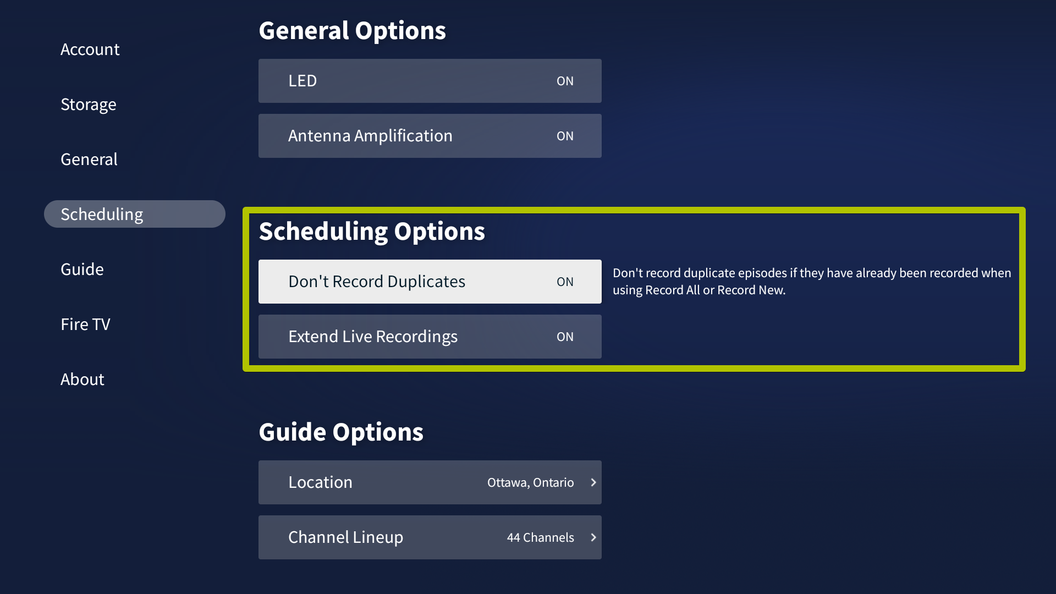The image size is (1056, 594).
Task: Click the Location field in Guide Options
Action: (x=430, y=482)
